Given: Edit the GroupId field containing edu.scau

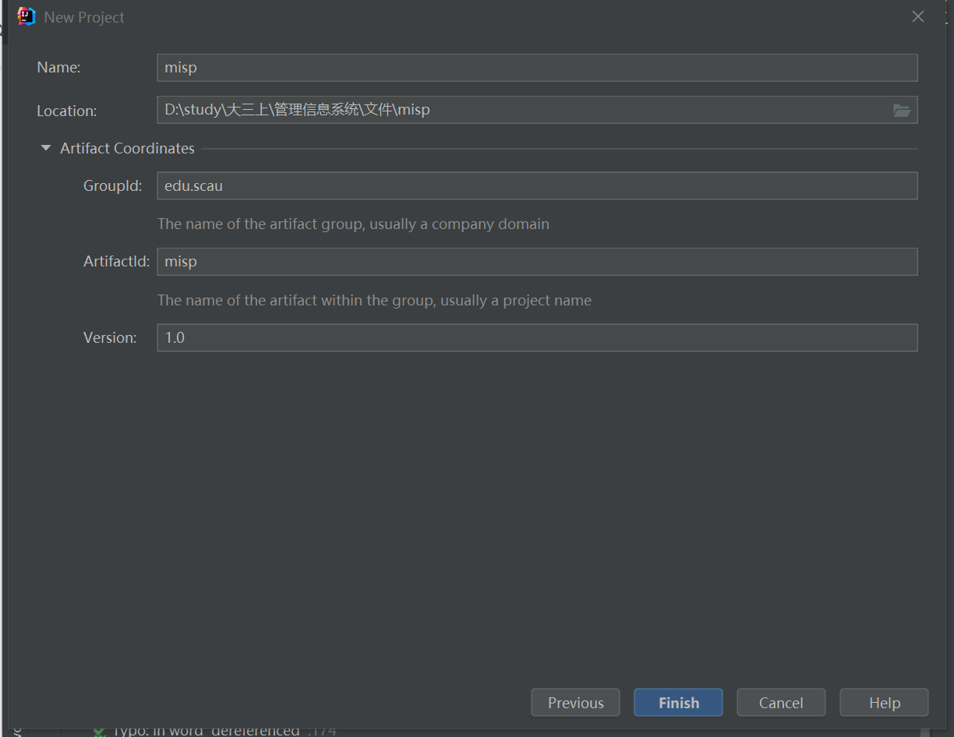Looking at the screenshot, I should 536,186.
